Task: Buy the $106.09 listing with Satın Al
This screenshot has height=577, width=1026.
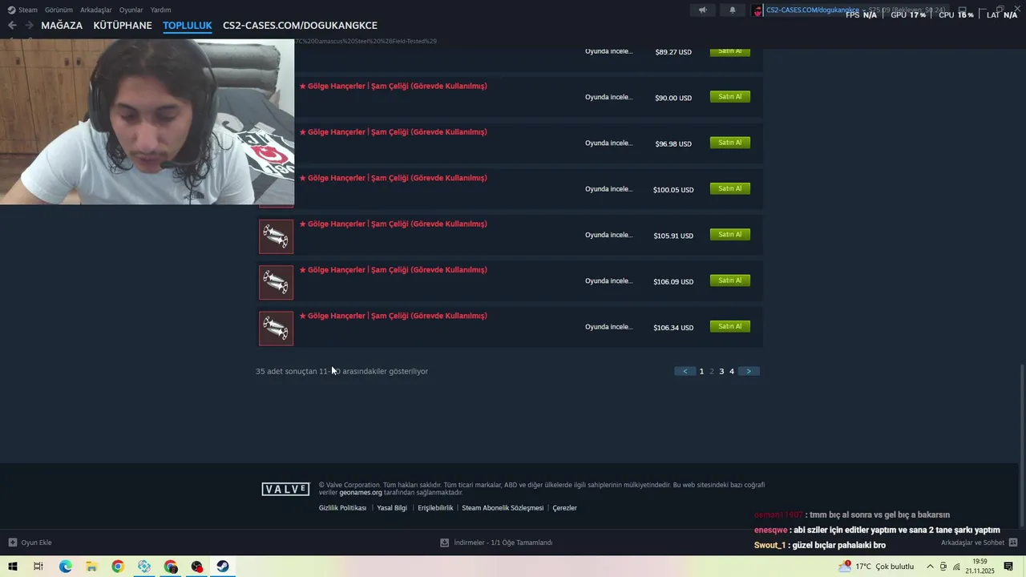Action: [730, 280]
